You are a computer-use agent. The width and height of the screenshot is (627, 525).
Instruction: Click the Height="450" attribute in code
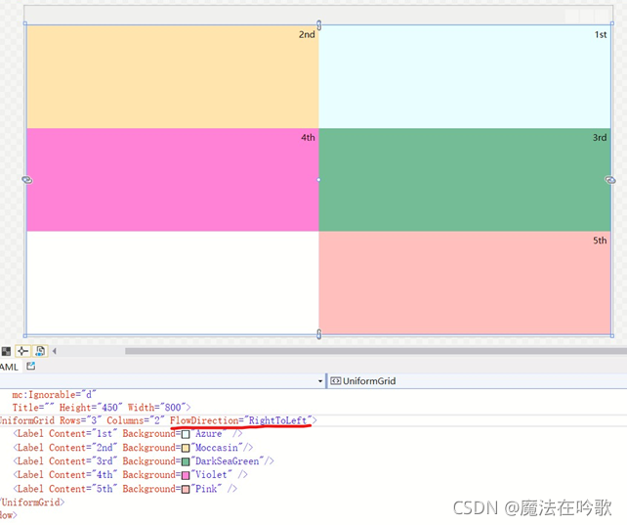click(91, 408)
